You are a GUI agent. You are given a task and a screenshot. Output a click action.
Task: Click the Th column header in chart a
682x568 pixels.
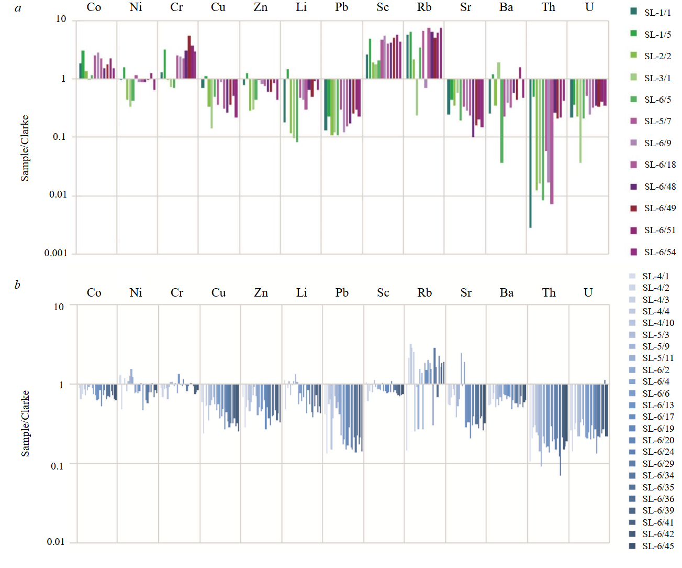(549, 7)
